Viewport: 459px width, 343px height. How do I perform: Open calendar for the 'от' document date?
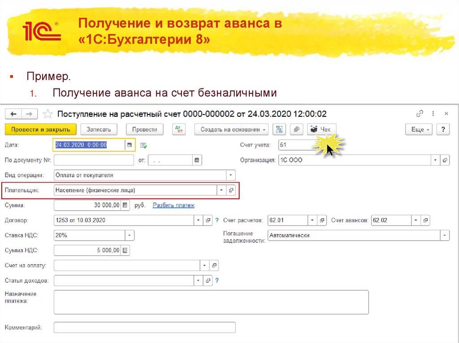click(197, 160)
